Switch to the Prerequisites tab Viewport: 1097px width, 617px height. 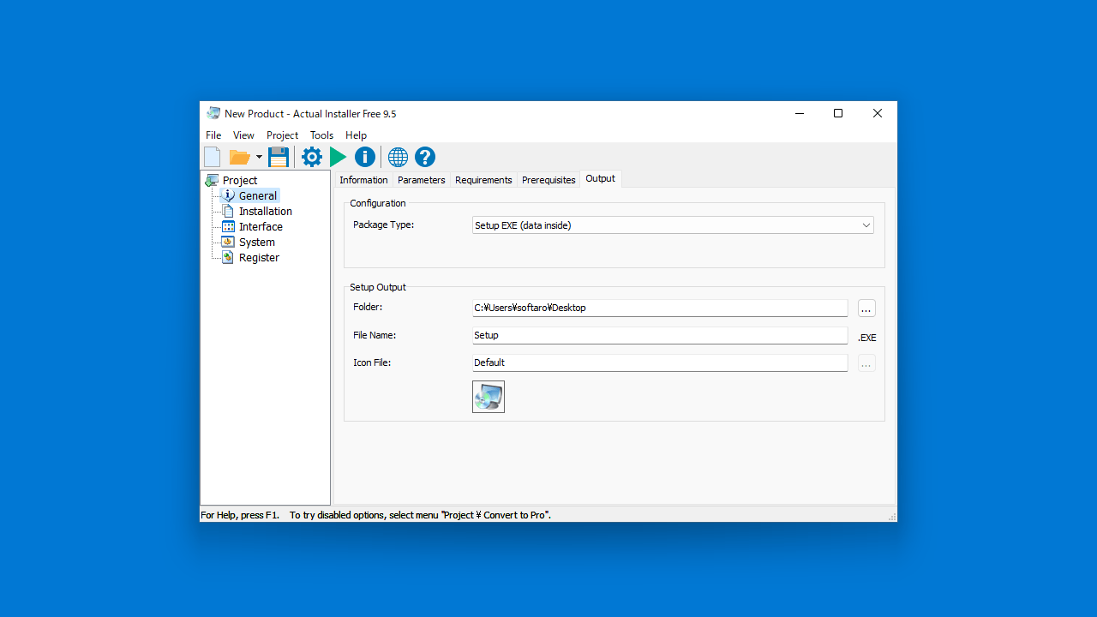click(x=548, y=180)
